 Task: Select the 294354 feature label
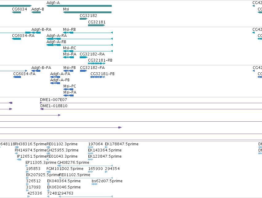pyautogui.click(x=112, y=169)
